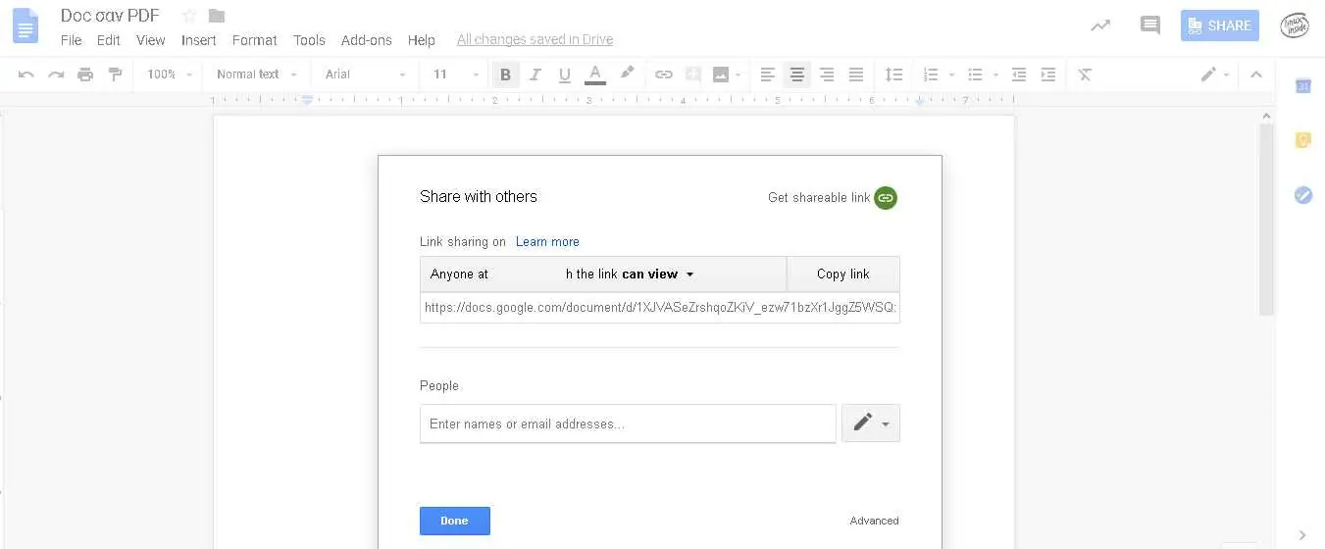Viewport: 1325px width, 549px height.
Task: Open the pencil edit-permission dropdown
Action: coord(871,424)
